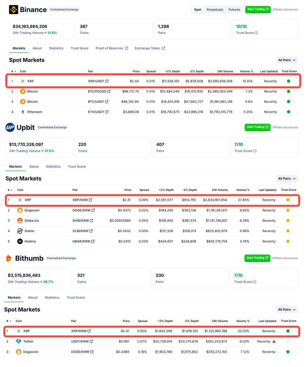Sort by the # column in the Upbit table
This screenshot has height=367, width=308.
(x=10, y=190)
